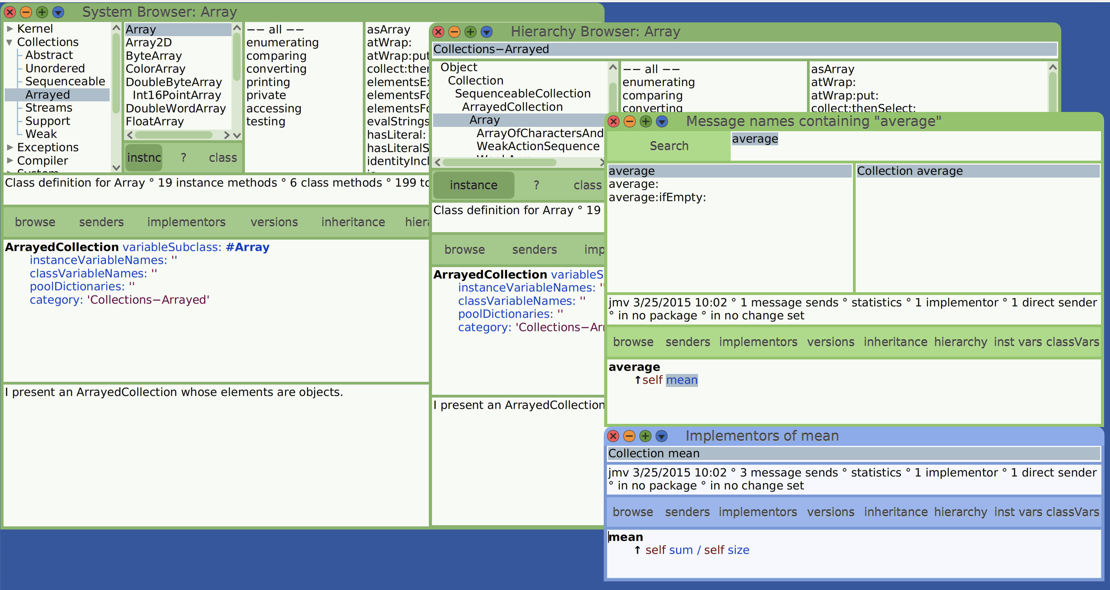The width and height of the screenshot is (1110, 590).
Task: Collapse the Message names window
Action: click(x=630, y=121)
